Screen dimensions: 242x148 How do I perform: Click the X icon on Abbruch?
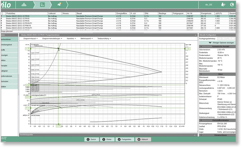point(138,139)
